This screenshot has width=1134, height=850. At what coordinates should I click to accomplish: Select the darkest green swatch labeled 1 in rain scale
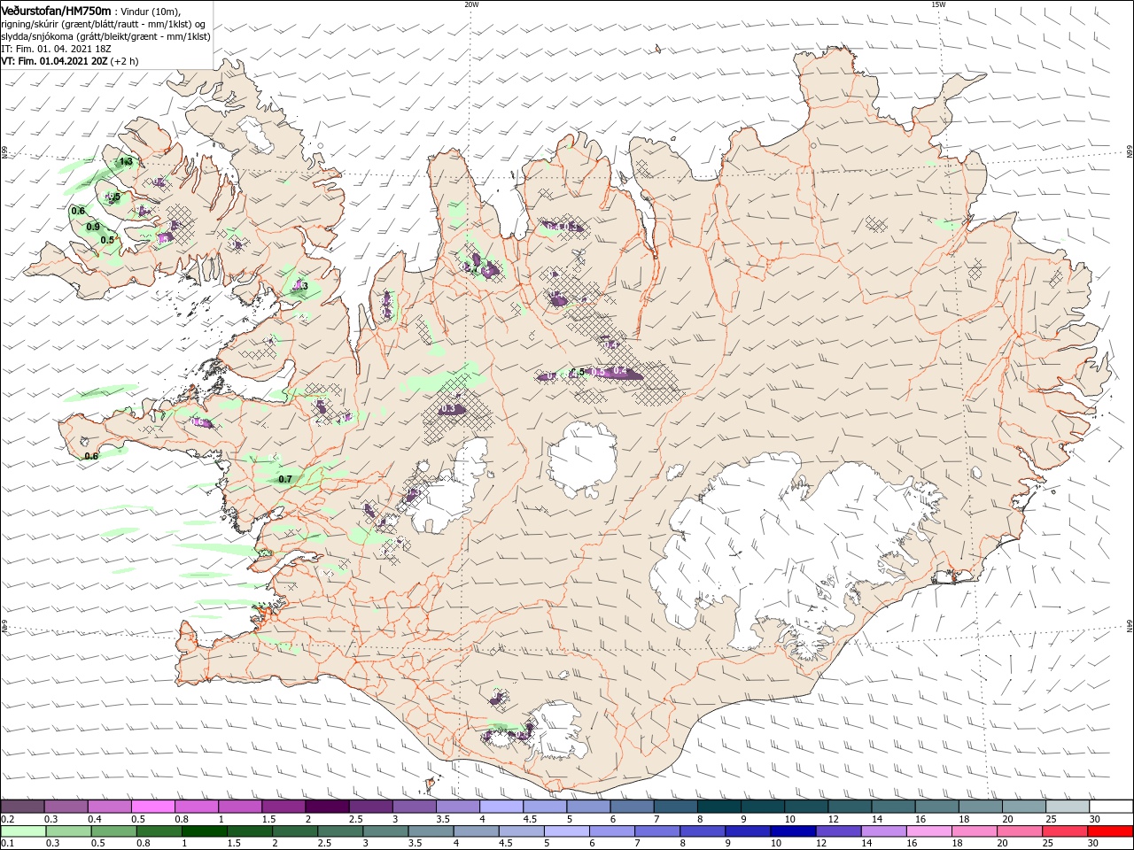click(x=204, y=831)
